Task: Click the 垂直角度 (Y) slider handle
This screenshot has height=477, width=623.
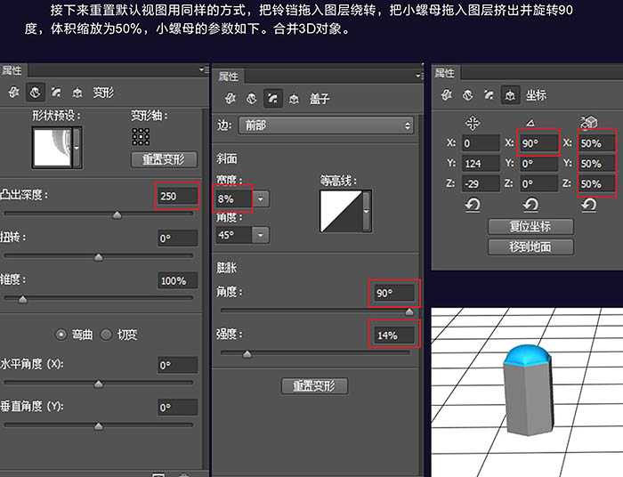Action: click(99, 426)
